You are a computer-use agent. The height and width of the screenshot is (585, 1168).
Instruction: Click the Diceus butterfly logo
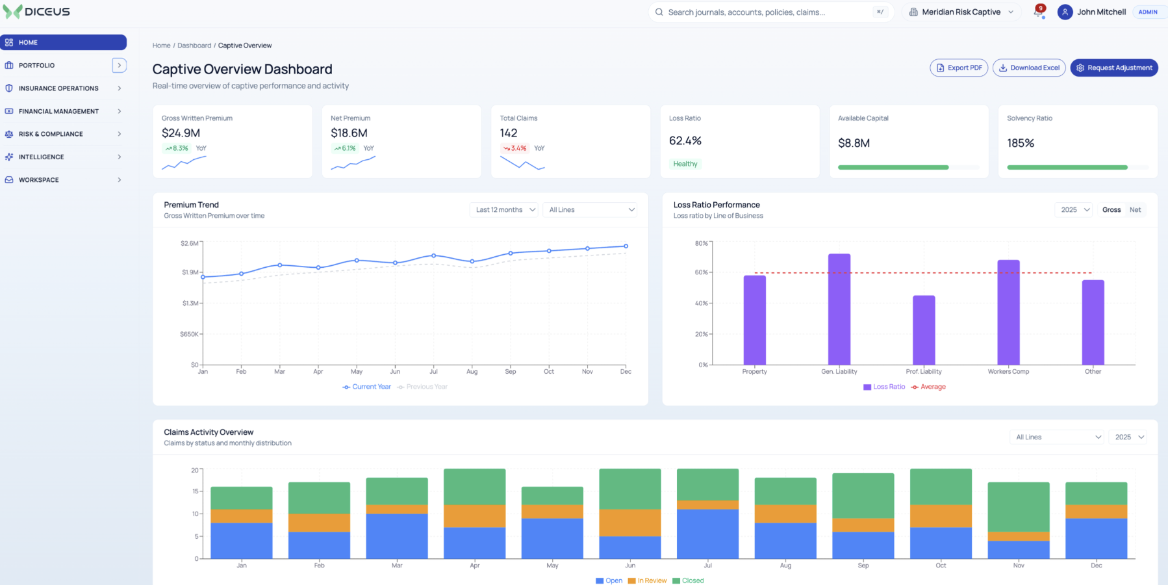click(12, 12)
